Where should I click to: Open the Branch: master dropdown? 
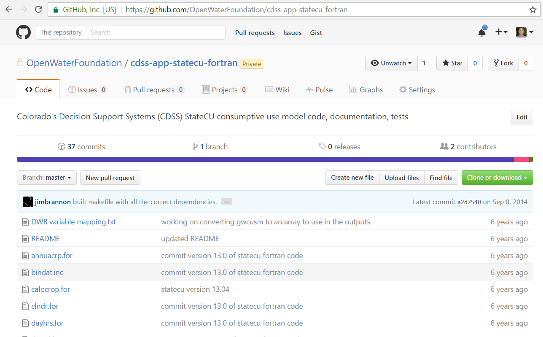(x=46, y=178)
